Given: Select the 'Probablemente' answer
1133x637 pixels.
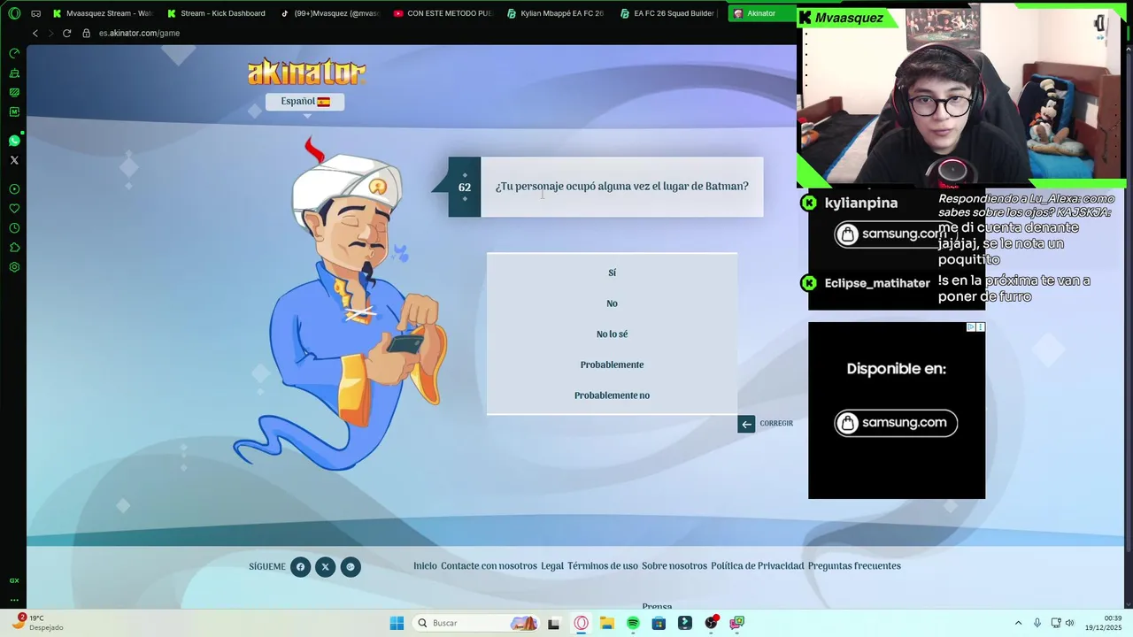Looking at the screenshot, I should coord(612,365).
